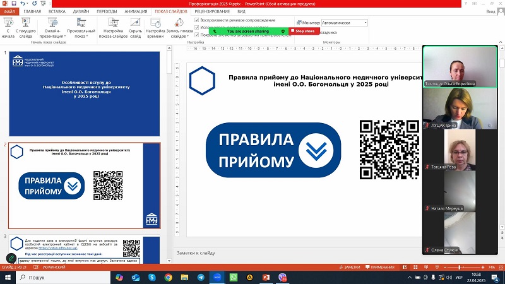Switch to the АНИМАЦИЯ tab
The width and height of the screenshot is (505, 284).
[x=136, y=11]
